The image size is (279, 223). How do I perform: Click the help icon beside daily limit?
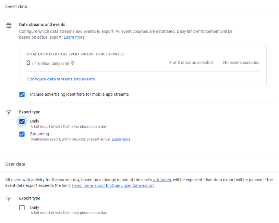click(x=73, y=63)
